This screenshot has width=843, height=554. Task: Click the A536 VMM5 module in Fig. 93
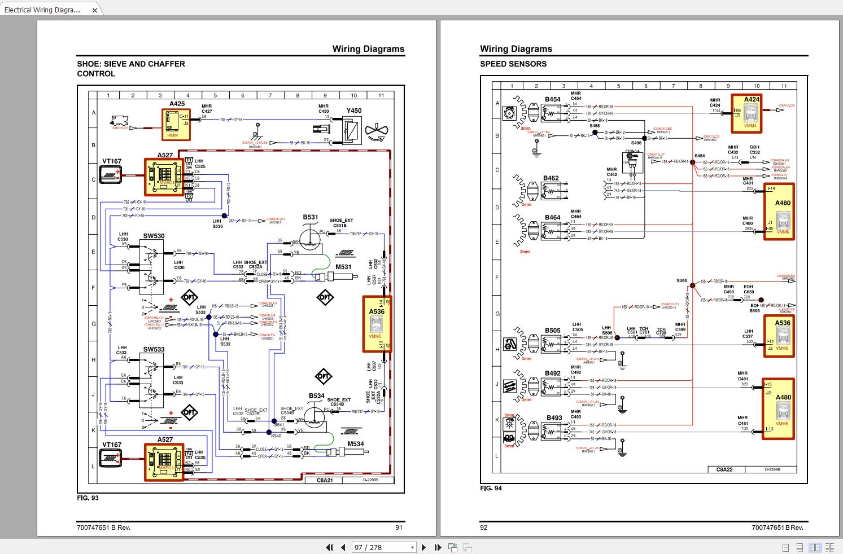point(377,324)
